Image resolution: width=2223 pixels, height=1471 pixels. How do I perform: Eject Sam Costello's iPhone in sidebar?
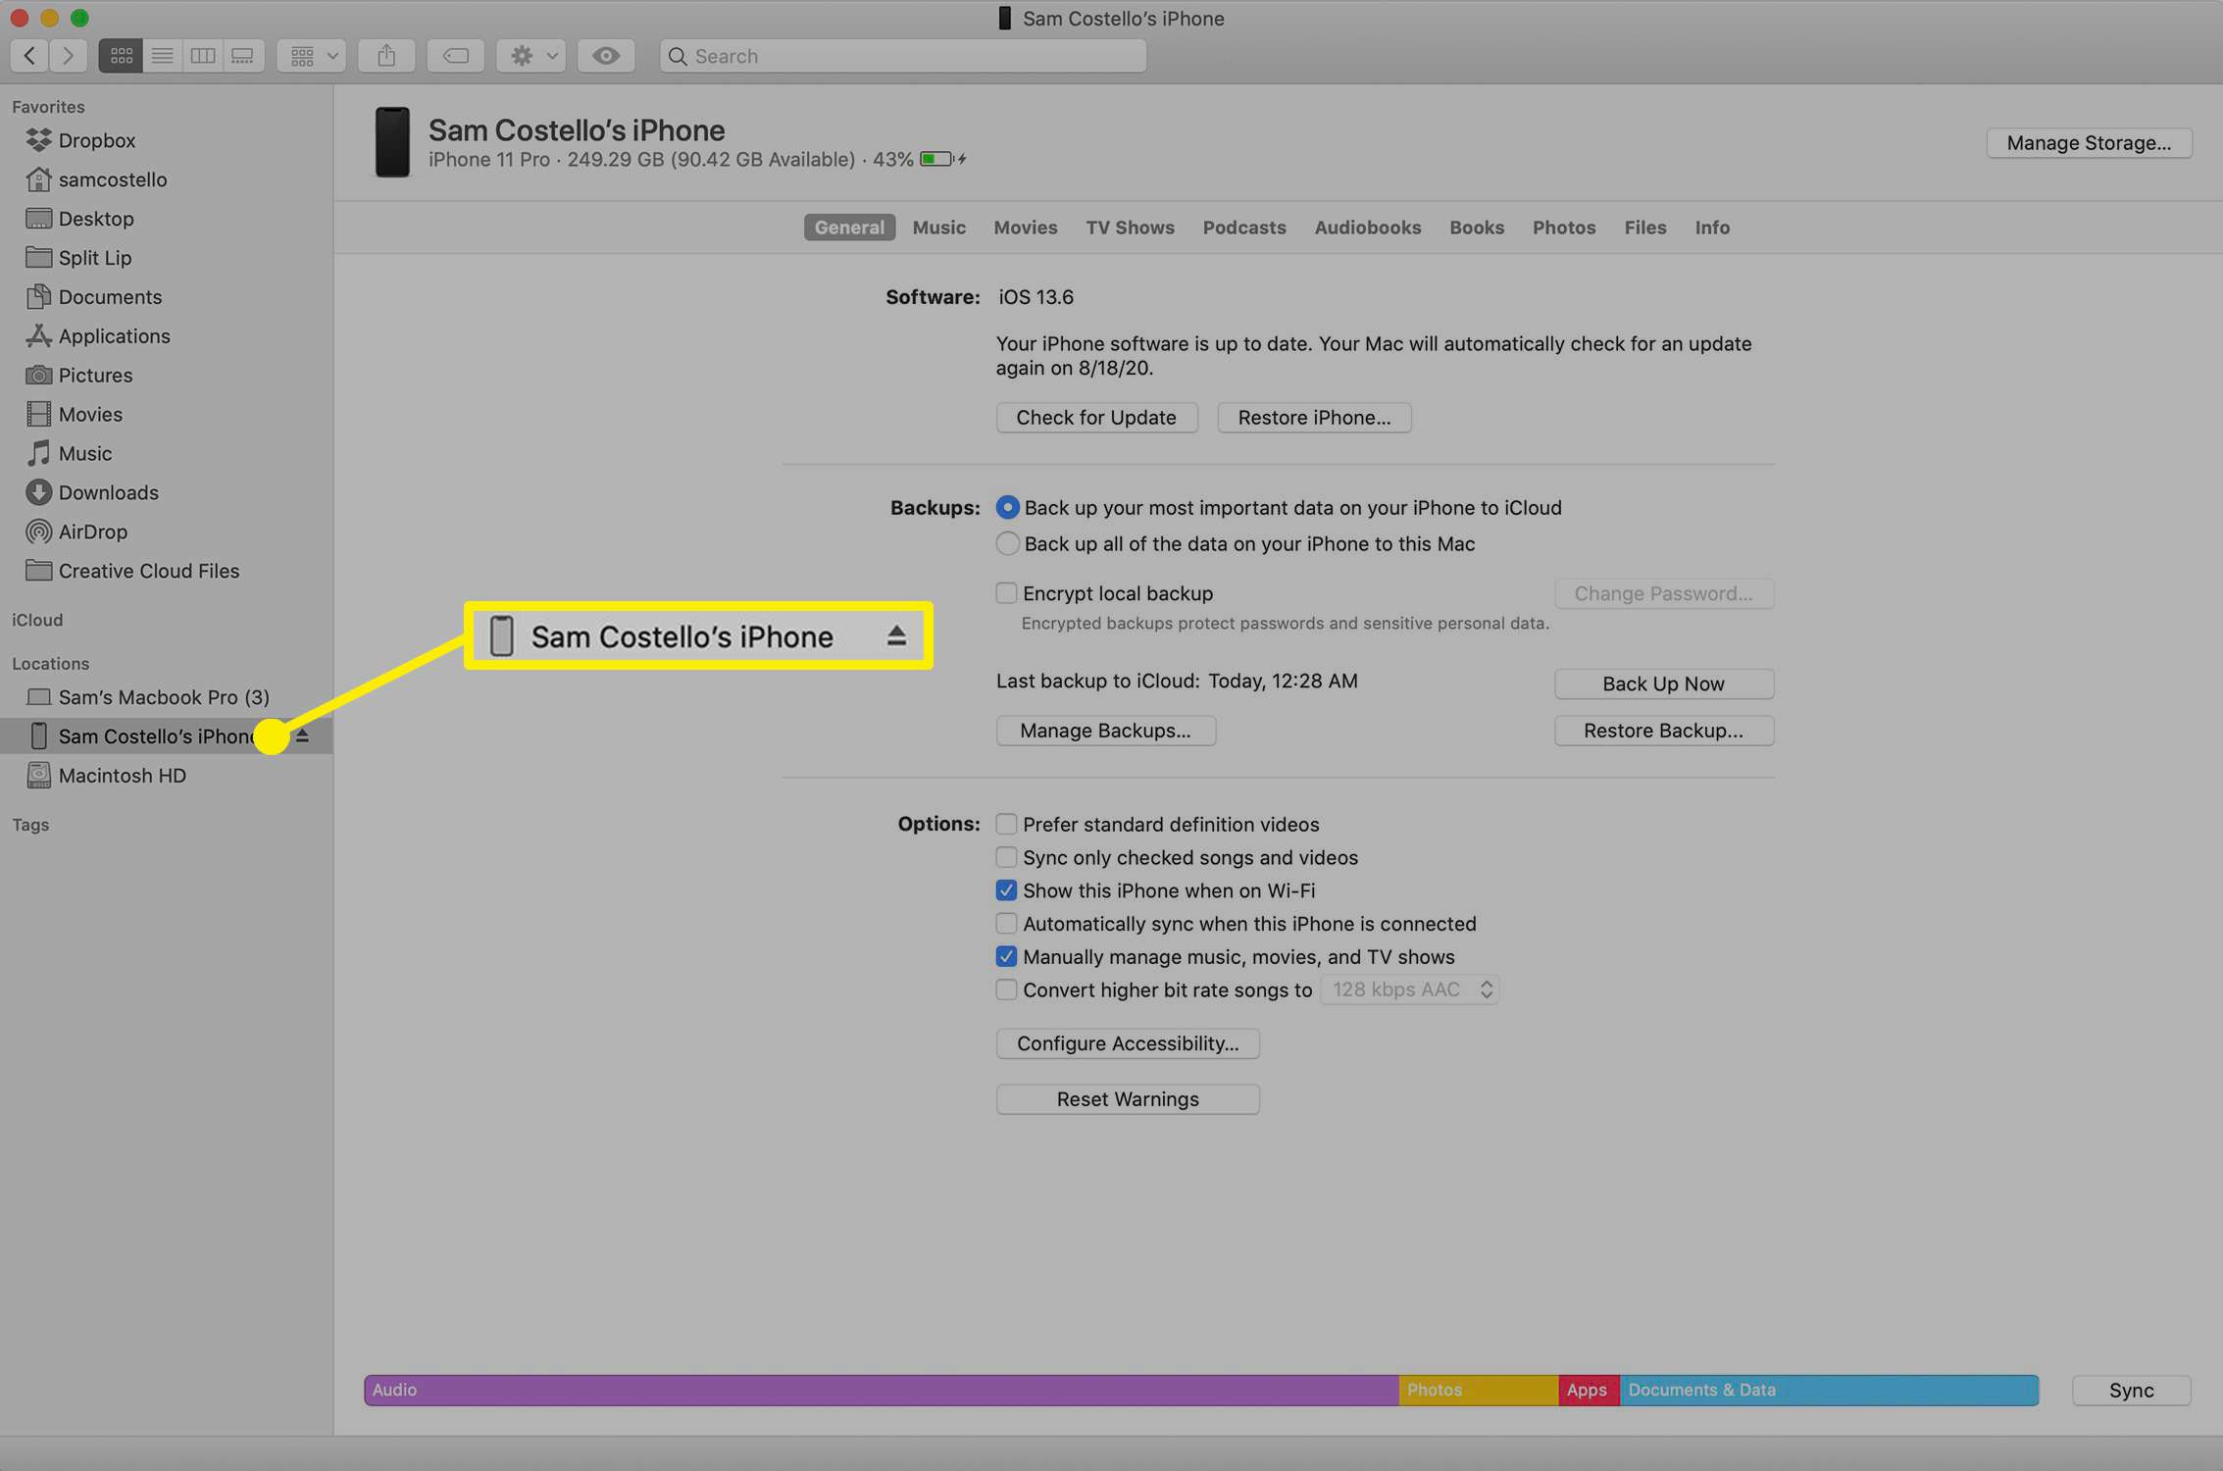[x=303, y=735]
